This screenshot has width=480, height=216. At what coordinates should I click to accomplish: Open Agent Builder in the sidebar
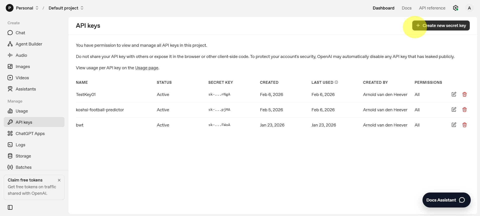pos(34,44)
